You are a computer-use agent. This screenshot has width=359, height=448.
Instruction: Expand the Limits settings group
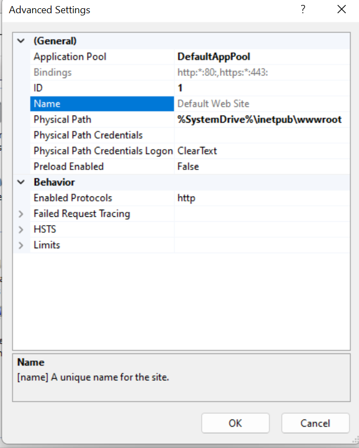[x=21, y=245]
